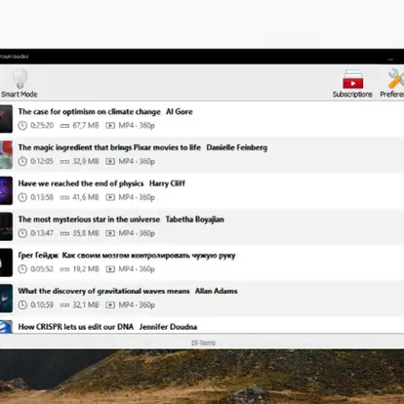
Task: Click the size icon beside 19,2 MB
Action: point(64,269)
